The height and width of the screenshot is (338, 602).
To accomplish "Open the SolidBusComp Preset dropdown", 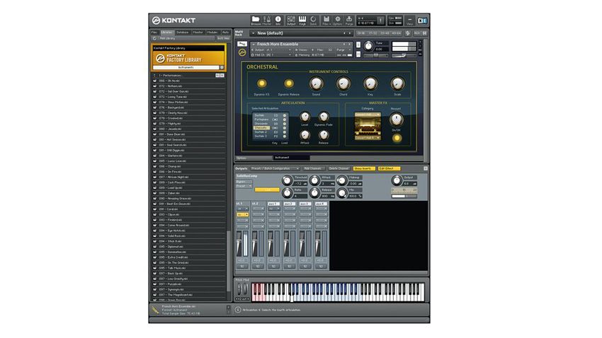I will pyautogui.click(x=244, y=186).
